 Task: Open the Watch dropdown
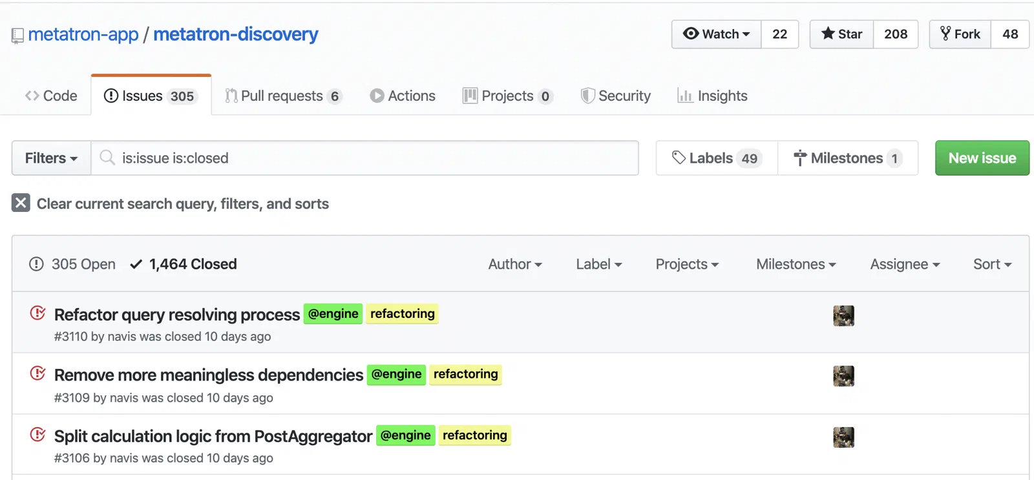(x=717, y=34)
